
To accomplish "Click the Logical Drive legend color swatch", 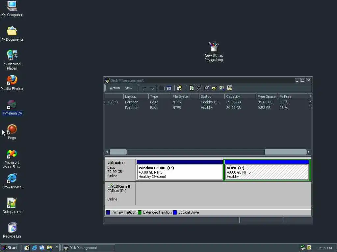I will 175,212.
